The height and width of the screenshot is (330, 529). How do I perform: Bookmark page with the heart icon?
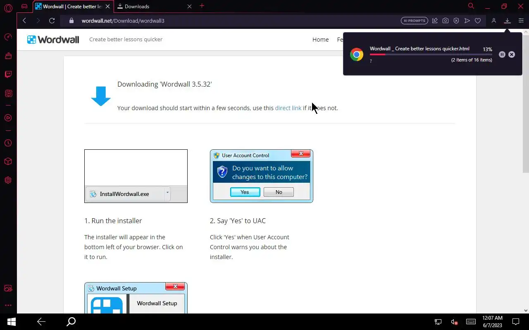tap(478, 21)
